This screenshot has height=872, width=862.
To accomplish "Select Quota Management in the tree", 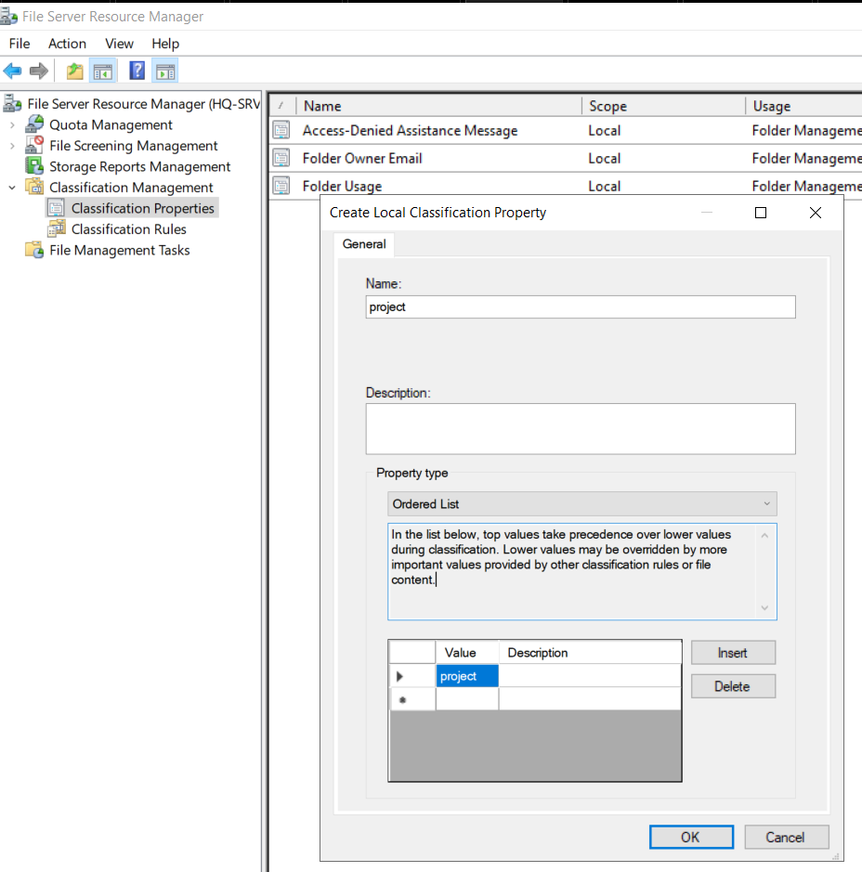I will (x=111, y=125).
